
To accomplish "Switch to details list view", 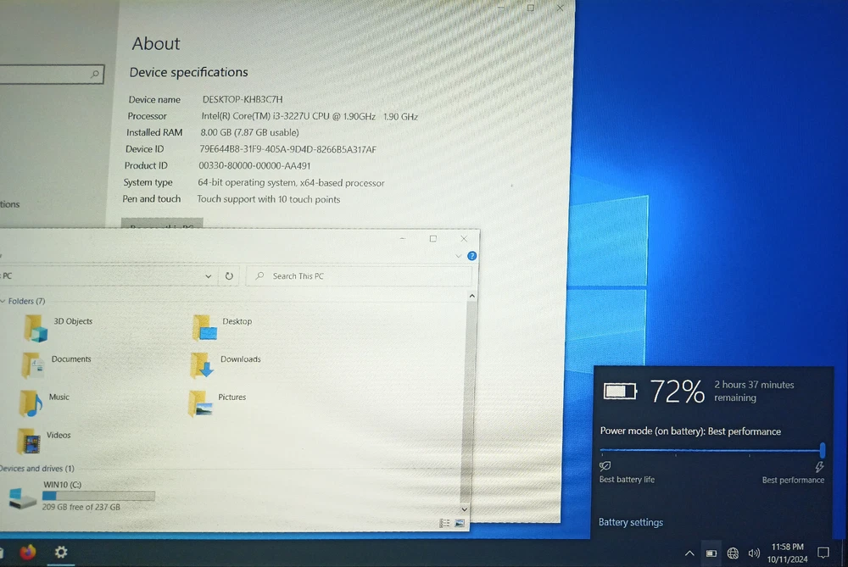I will click(445, 524).
